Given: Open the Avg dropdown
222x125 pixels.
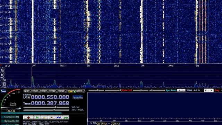Looking at the screenshot, I should (x=209, y=90).
